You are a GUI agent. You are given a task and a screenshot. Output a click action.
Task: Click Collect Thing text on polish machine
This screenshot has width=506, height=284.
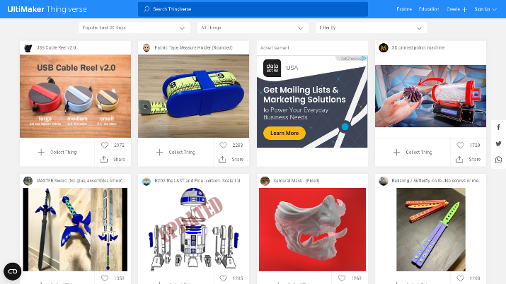coord(419,153)
